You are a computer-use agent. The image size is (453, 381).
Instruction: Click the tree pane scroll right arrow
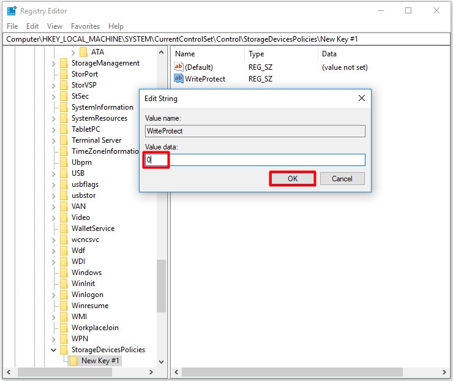(x=151, y=372)
